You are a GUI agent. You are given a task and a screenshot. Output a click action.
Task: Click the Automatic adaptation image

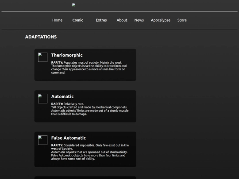[42, 99]
